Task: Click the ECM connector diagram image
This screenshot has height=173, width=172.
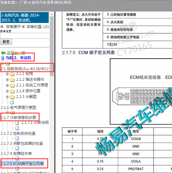Action: pyautogui.click(x=141, y=91)
